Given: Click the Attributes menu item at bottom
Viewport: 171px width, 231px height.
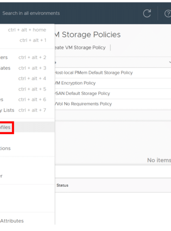Looking at the screenshot, I should pos(12,221).
